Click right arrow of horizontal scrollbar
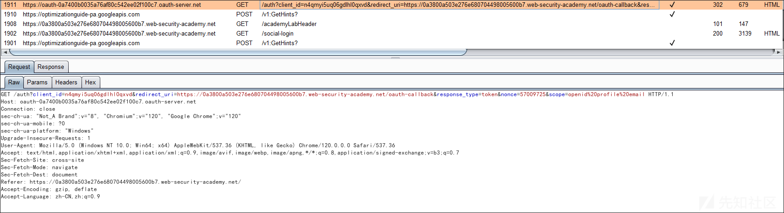Image resolution: width=784 pixels, height=213 pixels. pos(779,52)
